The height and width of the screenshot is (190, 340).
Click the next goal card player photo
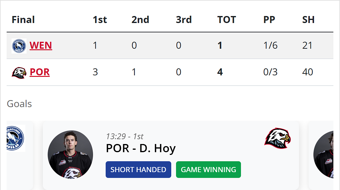[x=323, y=154]
